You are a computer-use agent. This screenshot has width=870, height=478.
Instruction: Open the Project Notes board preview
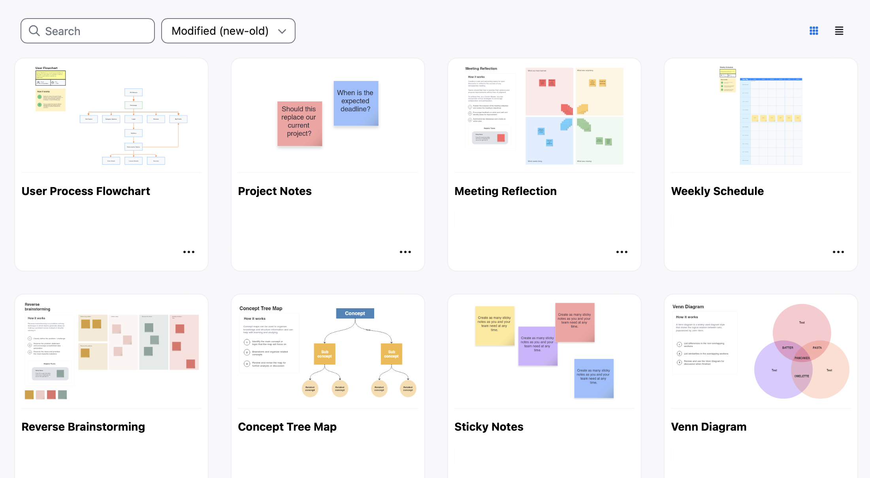328,116
